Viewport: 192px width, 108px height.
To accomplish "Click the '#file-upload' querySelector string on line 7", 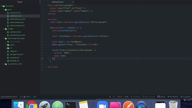I will click(99, 22).
